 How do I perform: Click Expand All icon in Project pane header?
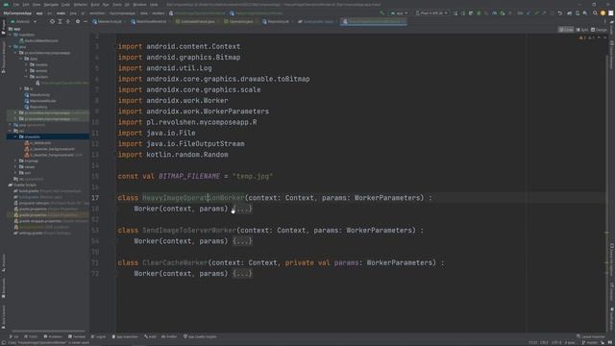tap(60, 21)
